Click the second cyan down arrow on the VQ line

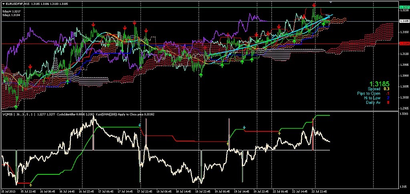click(x=244, y=127)
